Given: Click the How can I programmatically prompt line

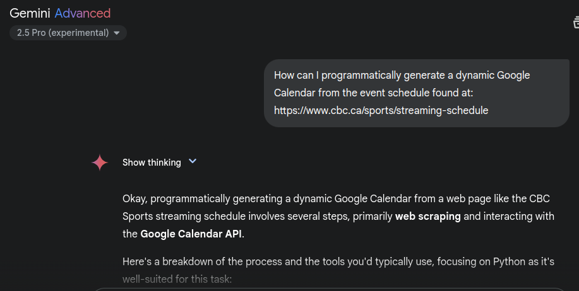Looking at the screenshot, I should tap(402, 75).
